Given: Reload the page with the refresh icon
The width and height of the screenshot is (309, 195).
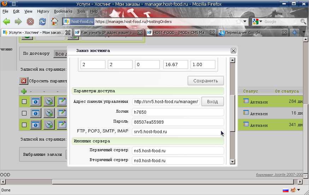Looking at the screenshot, I should point(42,21).
